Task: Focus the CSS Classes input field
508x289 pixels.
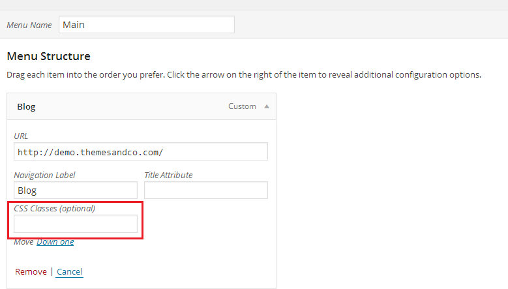Action: (x=76, y=224)
